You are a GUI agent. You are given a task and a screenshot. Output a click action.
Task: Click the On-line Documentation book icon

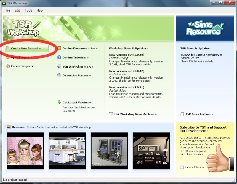[x=59, y=48]
